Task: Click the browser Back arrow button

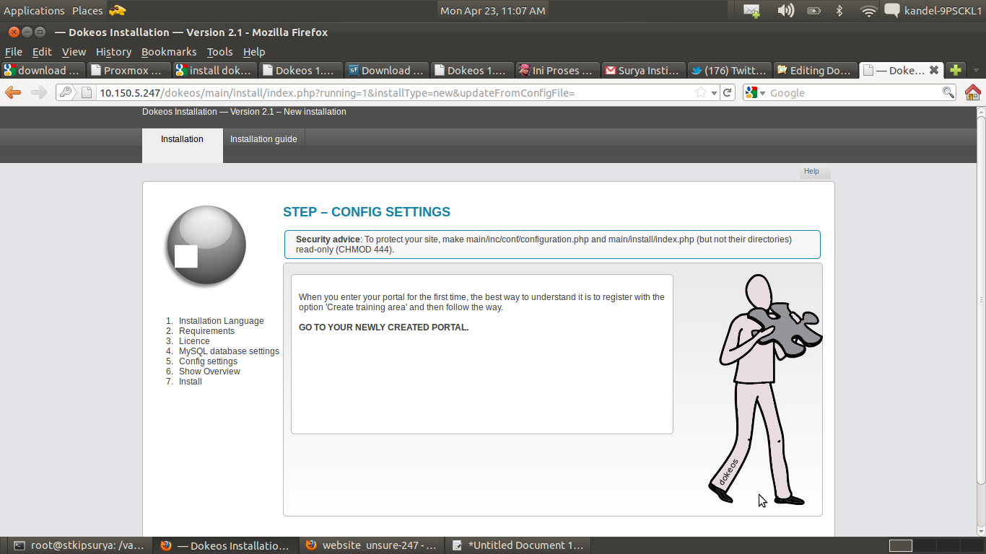Action: click(13, 92)
